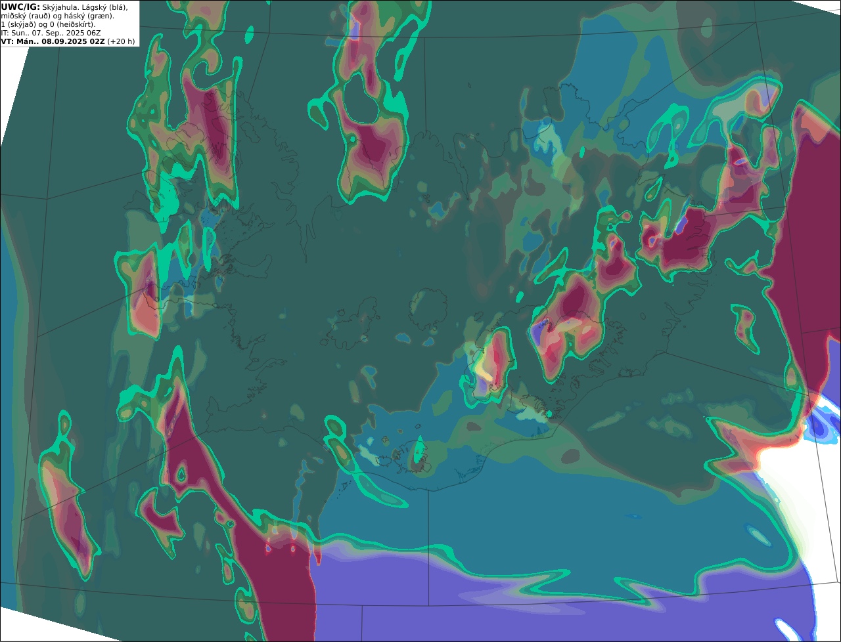Click the 'IT: Sun.. 07. Sep.. 2025 06Z' line
The width and height of the screenshot is (841, 642).
51,33
